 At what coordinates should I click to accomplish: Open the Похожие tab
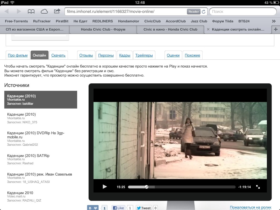pos(192,55)
